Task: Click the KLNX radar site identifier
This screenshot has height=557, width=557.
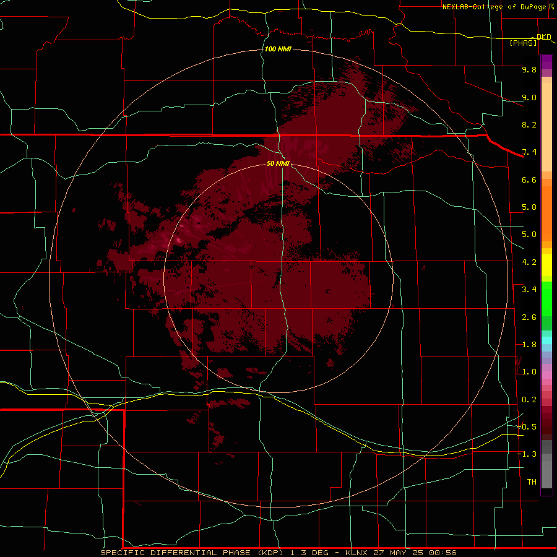Action: pos(357,553)
